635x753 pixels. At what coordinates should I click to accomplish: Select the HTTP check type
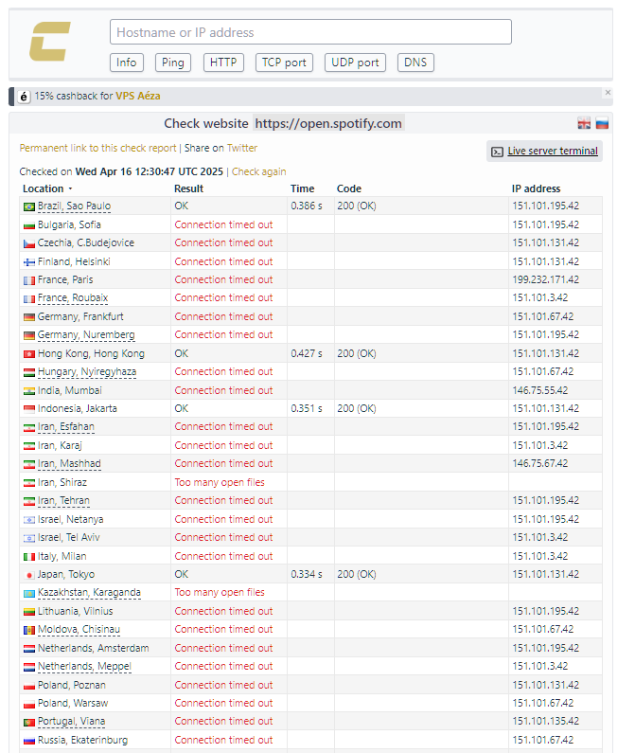[x=223, y=63]
